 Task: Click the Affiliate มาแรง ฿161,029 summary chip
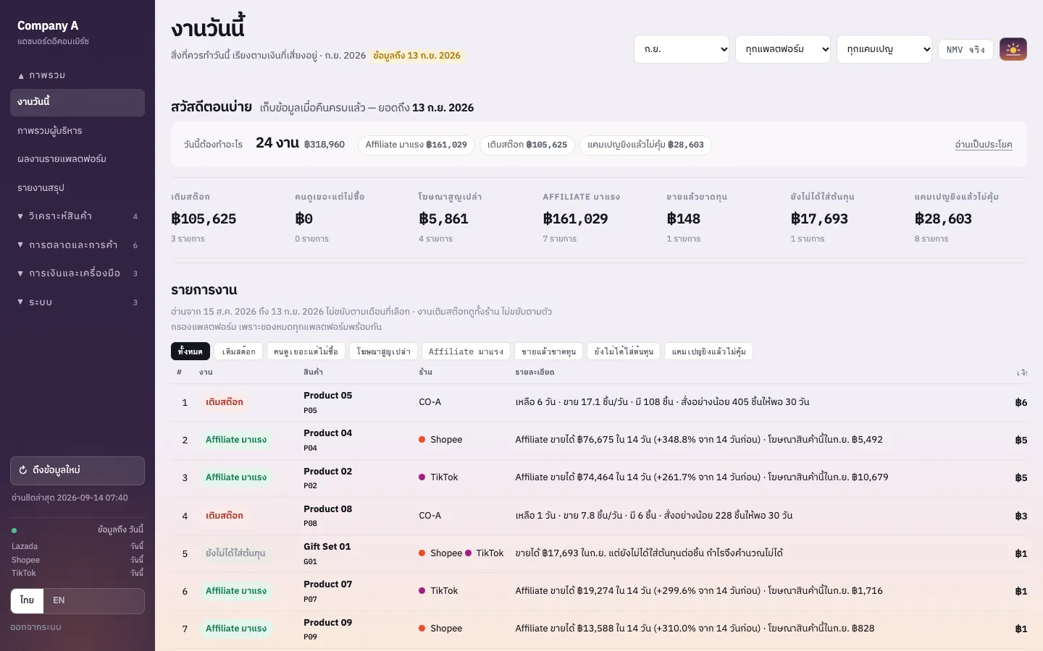(416, 145)
